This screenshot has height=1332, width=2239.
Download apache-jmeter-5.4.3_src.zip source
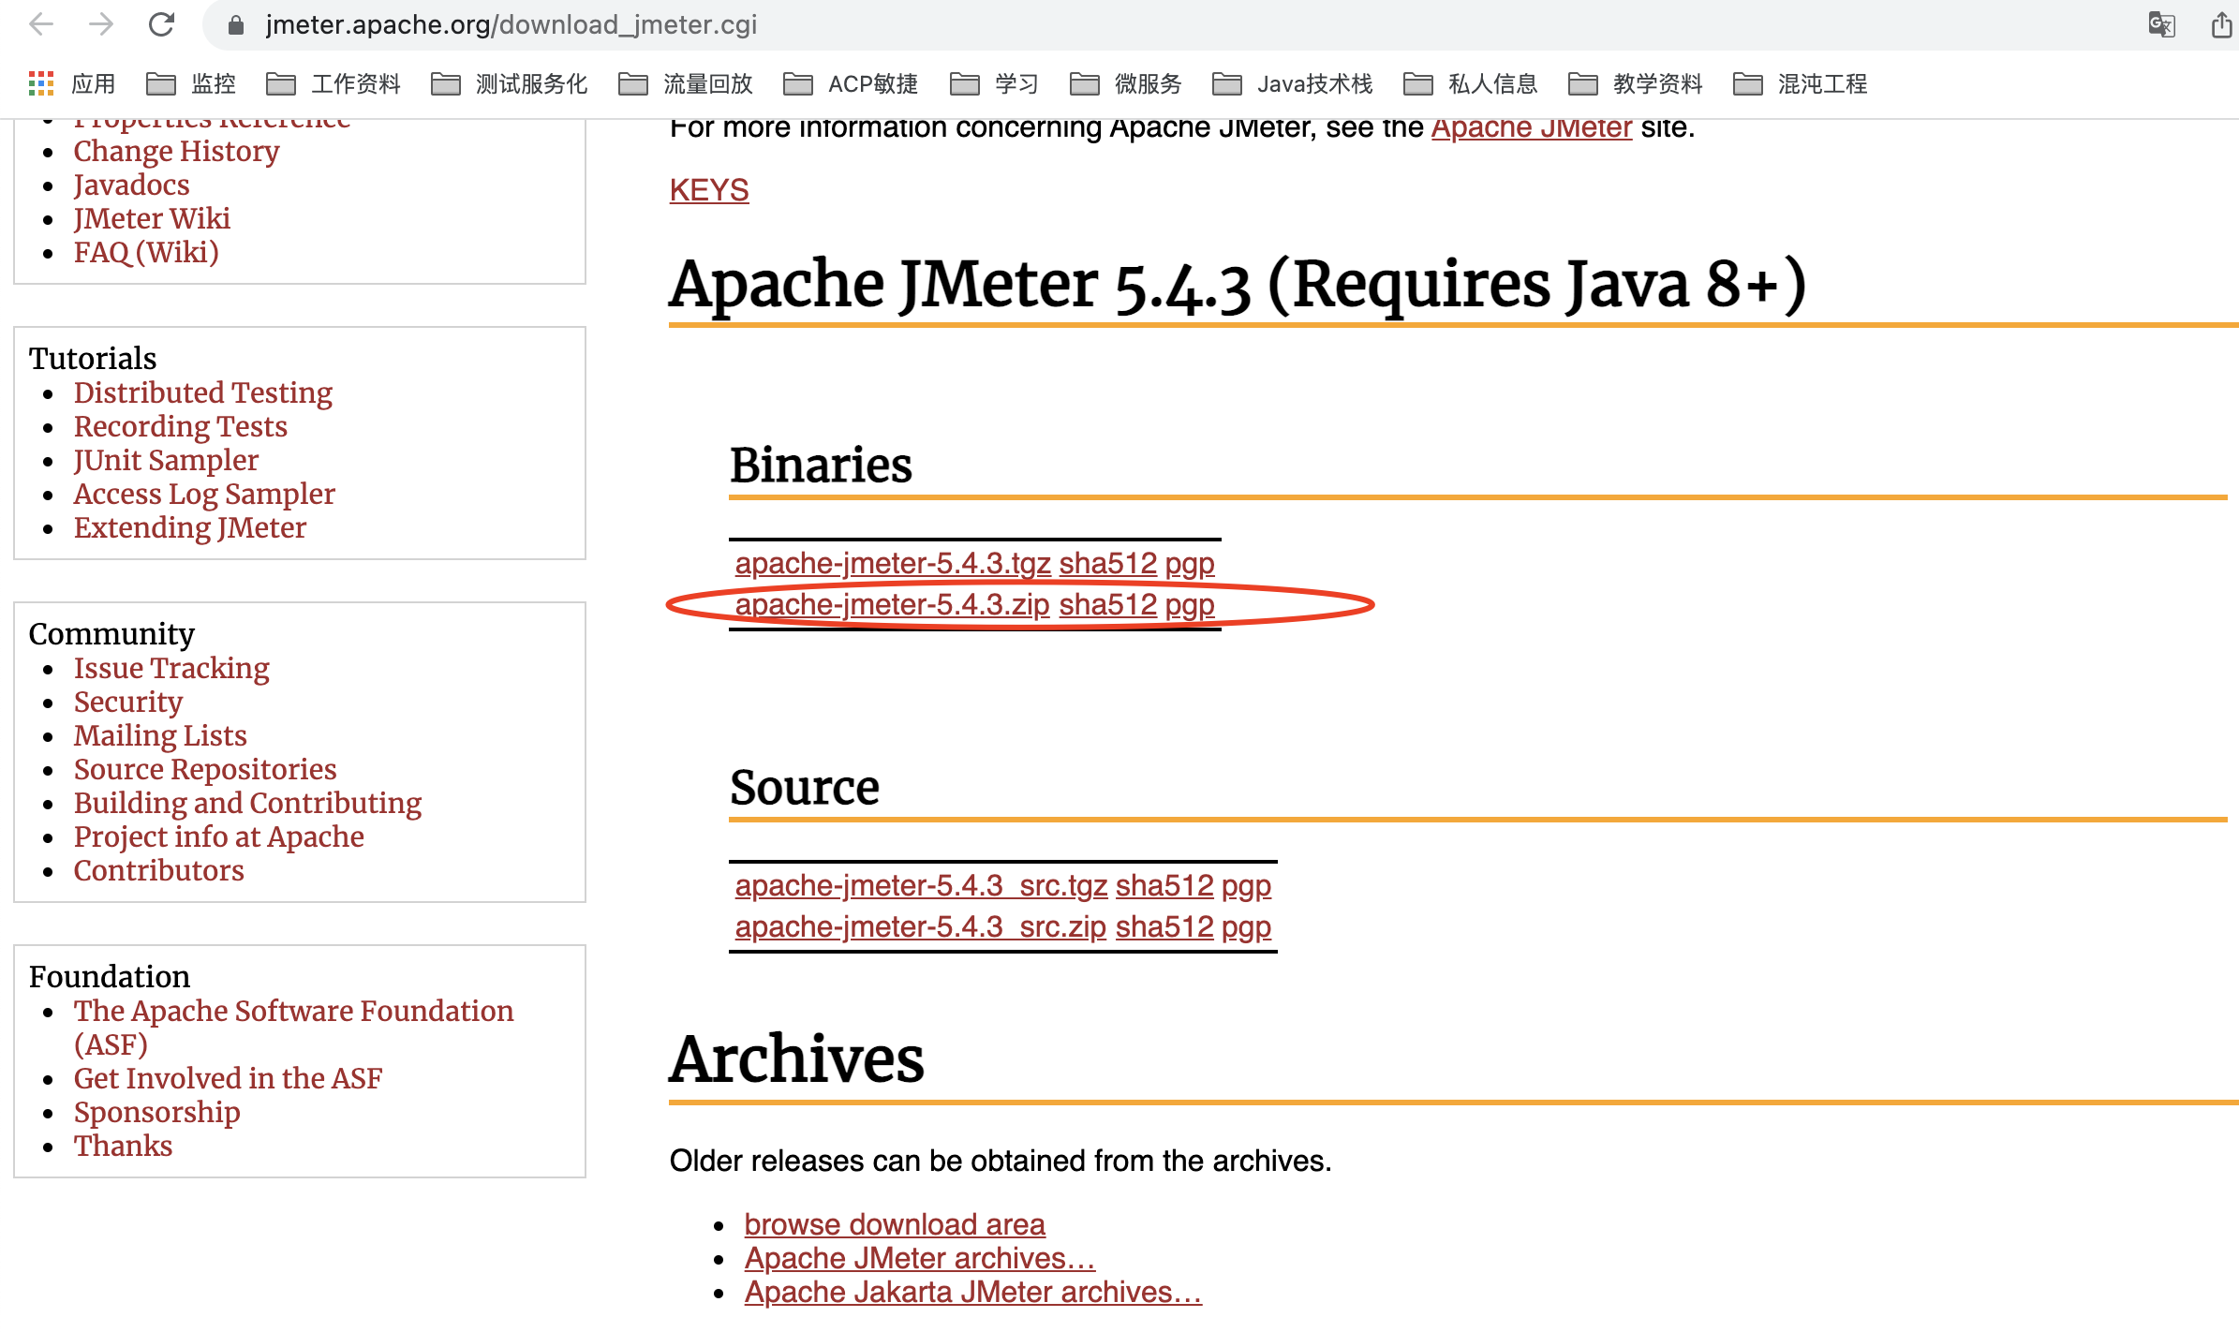(920, 926)
